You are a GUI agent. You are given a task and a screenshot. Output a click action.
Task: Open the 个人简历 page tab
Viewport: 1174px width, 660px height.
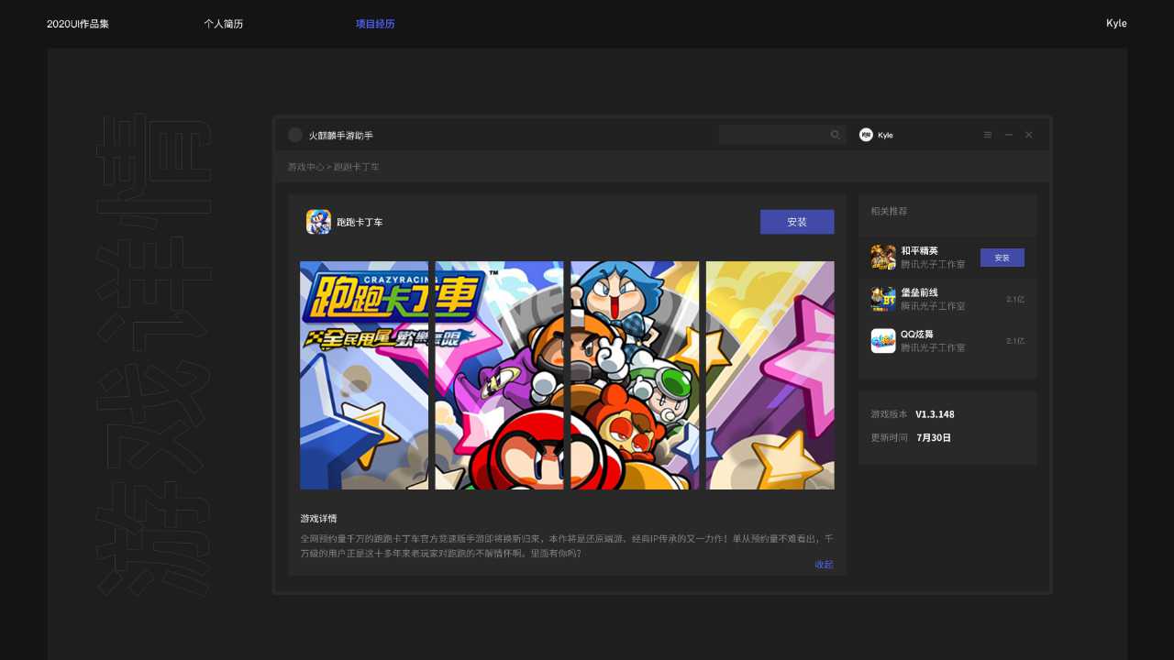(224, 24)
